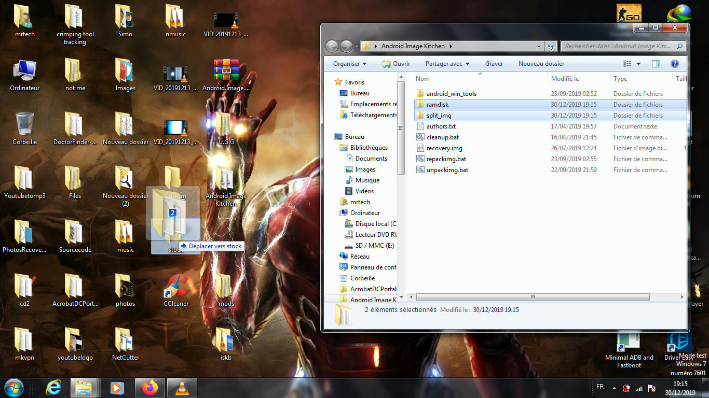Click the explorer help question mark icon

click(674, 64)
